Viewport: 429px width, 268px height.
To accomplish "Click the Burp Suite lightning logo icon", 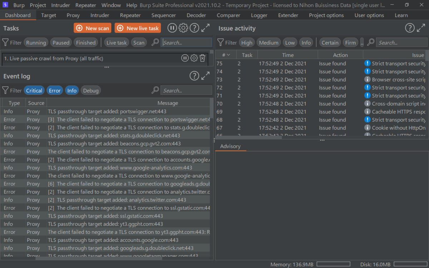I will tap(5, 5).
